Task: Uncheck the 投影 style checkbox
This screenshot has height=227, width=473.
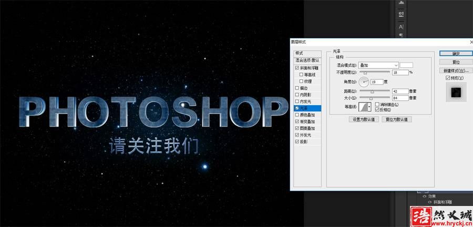Action: coord(297,141)
